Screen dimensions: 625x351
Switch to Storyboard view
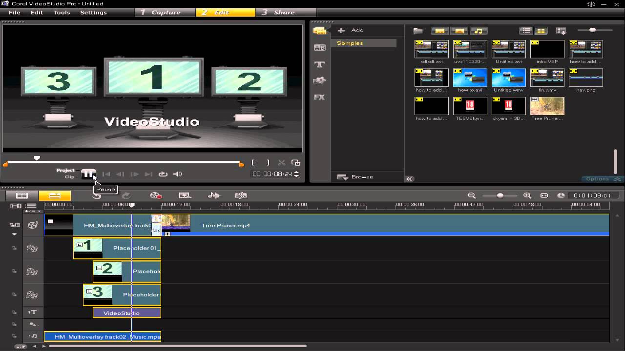[22, 195]
